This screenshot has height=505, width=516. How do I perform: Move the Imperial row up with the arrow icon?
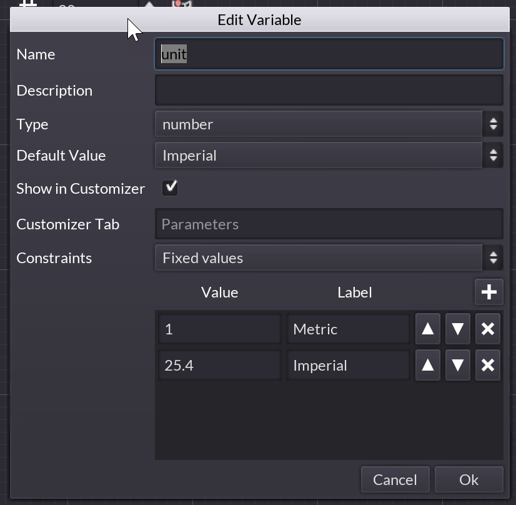pos(428,365)
